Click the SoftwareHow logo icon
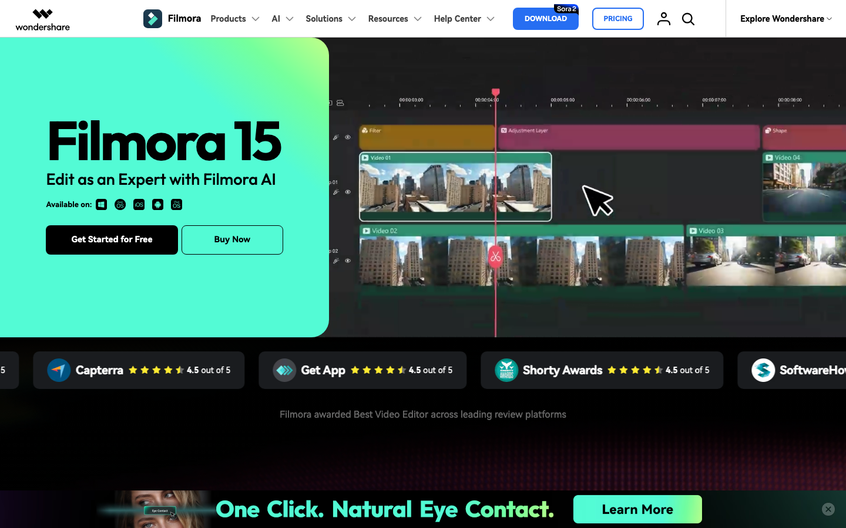The width and height of the screenshot is (846, 528). tap(763, 370)
